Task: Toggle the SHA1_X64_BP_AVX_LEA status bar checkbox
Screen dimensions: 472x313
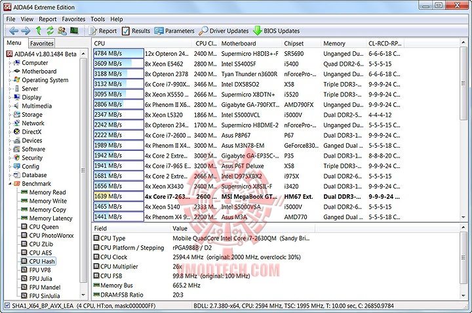Action: pyautogui.click(x=7, y=306)
